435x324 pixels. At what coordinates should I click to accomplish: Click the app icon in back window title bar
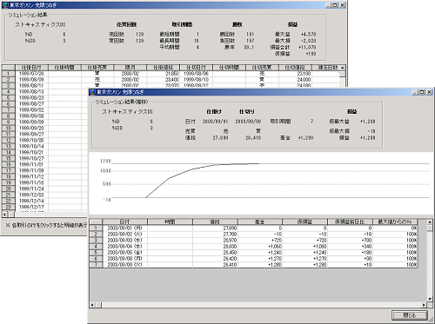[x=5, y=5]
